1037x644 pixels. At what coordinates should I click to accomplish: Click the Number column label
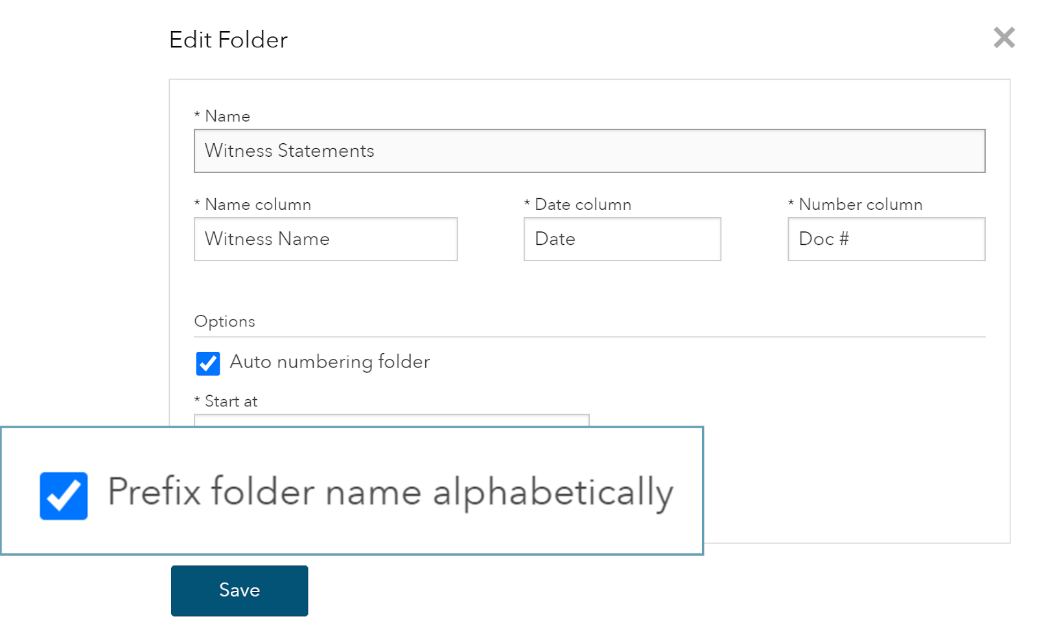click(x=860, y=205)
